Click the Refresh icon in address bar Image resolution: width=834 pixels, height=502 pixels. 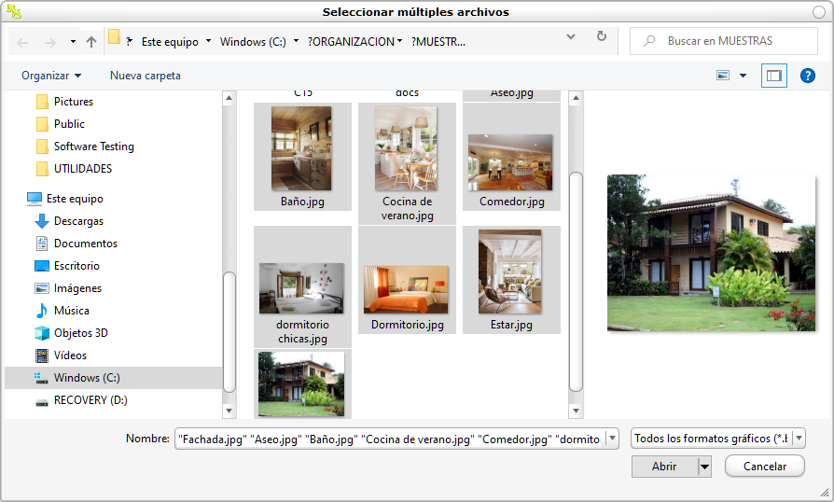[x=601, y=37]
